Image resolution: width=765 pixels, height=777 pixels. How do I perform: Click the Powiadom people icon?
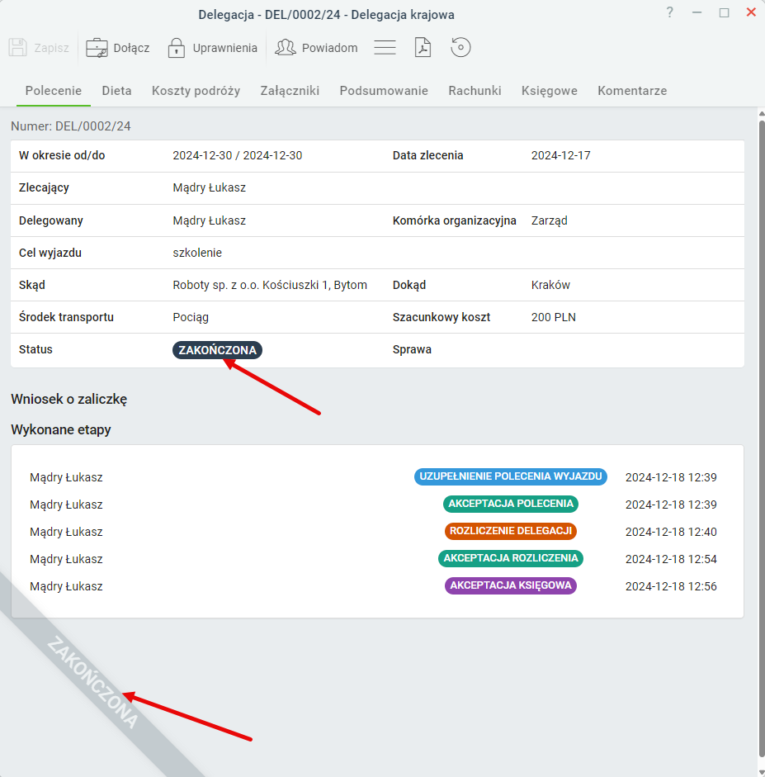pyautogui.click(x=286, y=48)
